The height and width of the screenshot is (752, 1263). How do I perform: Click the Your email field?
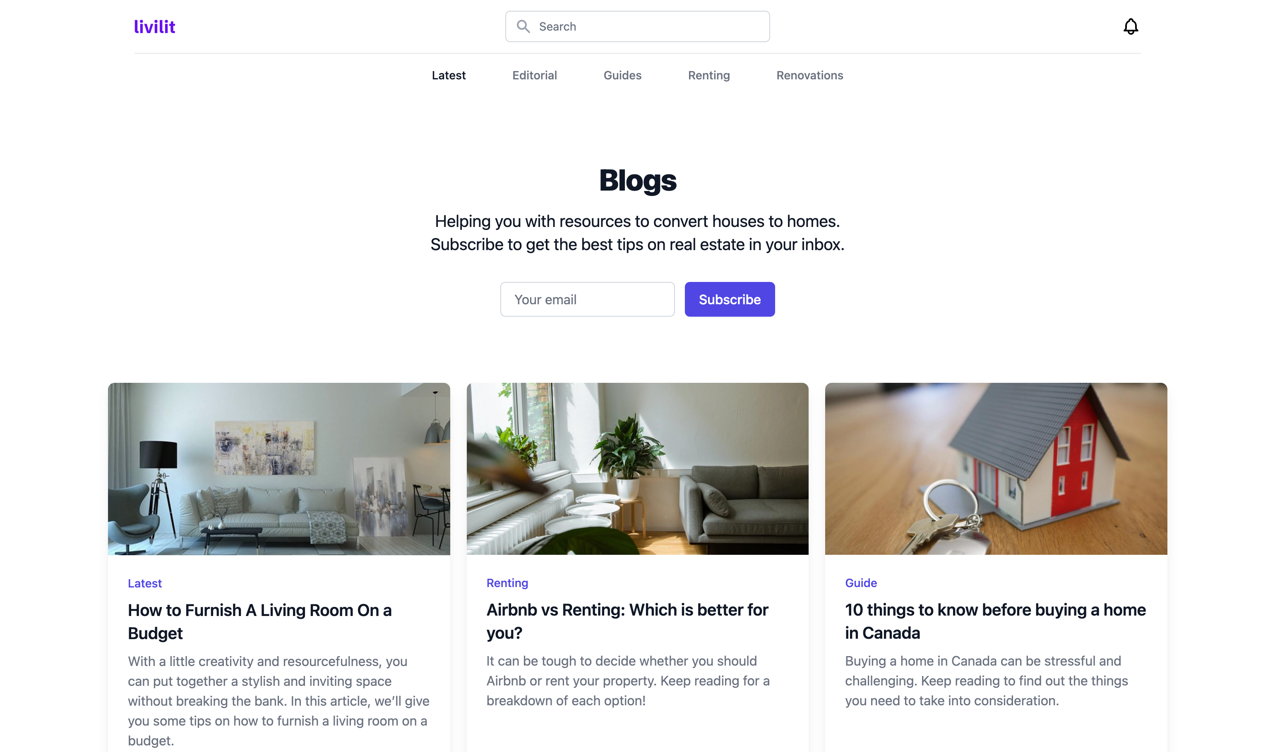(x=587, y=299)
